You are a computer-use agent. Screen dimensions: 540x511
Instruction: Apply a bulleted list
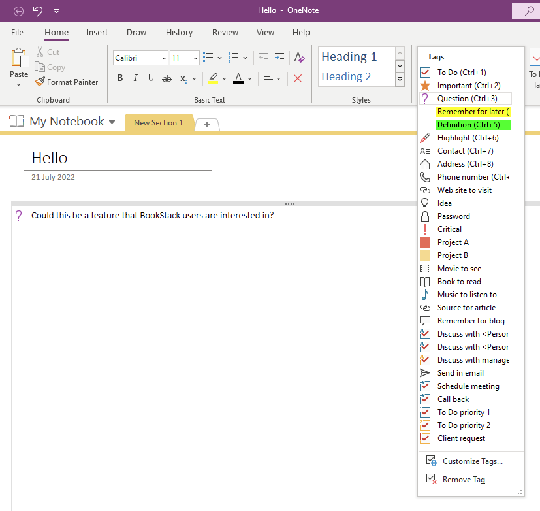pos(208,58)
